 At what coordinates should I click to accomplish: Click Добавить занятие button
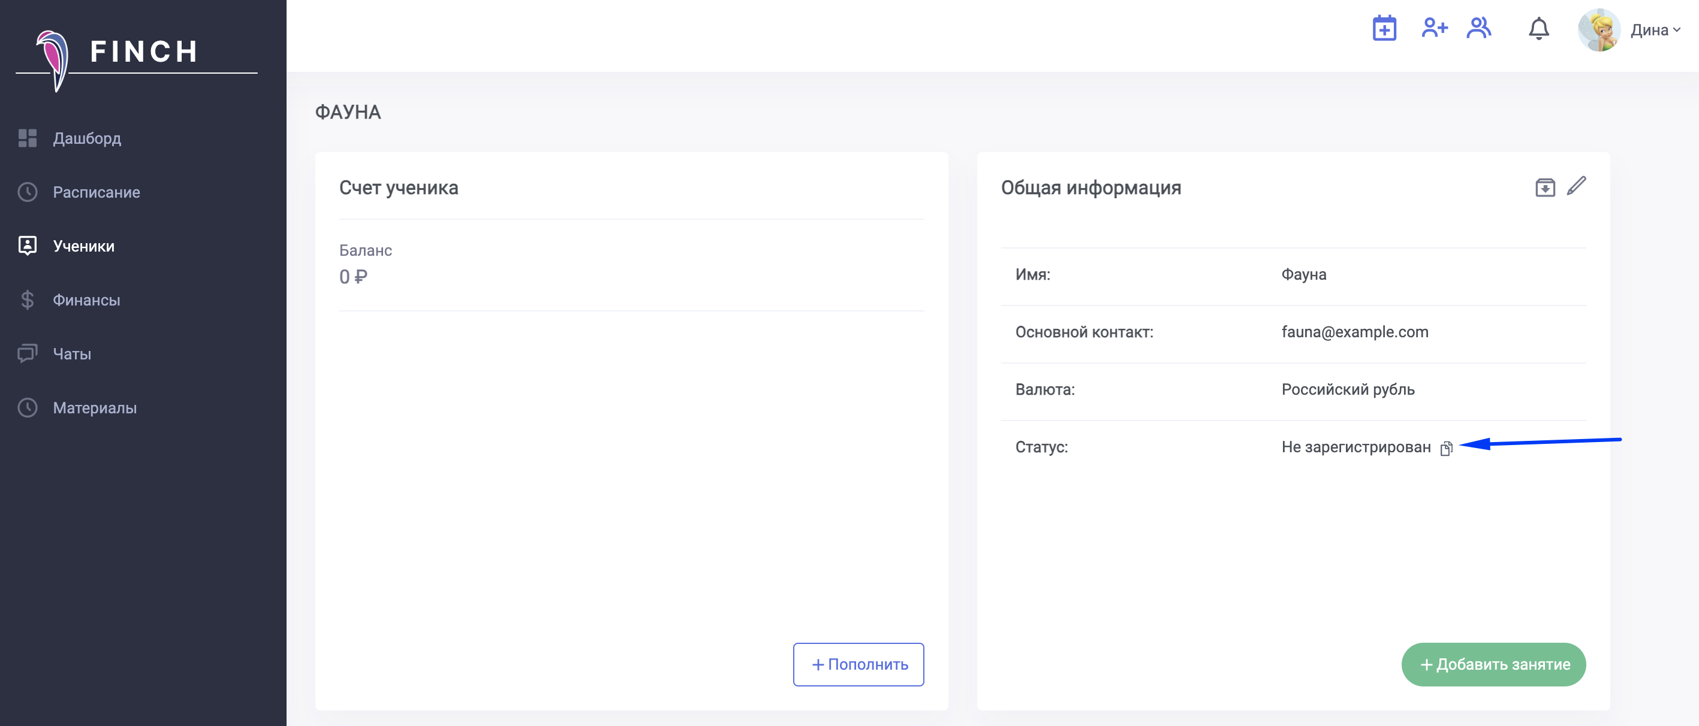(1493, 665)
